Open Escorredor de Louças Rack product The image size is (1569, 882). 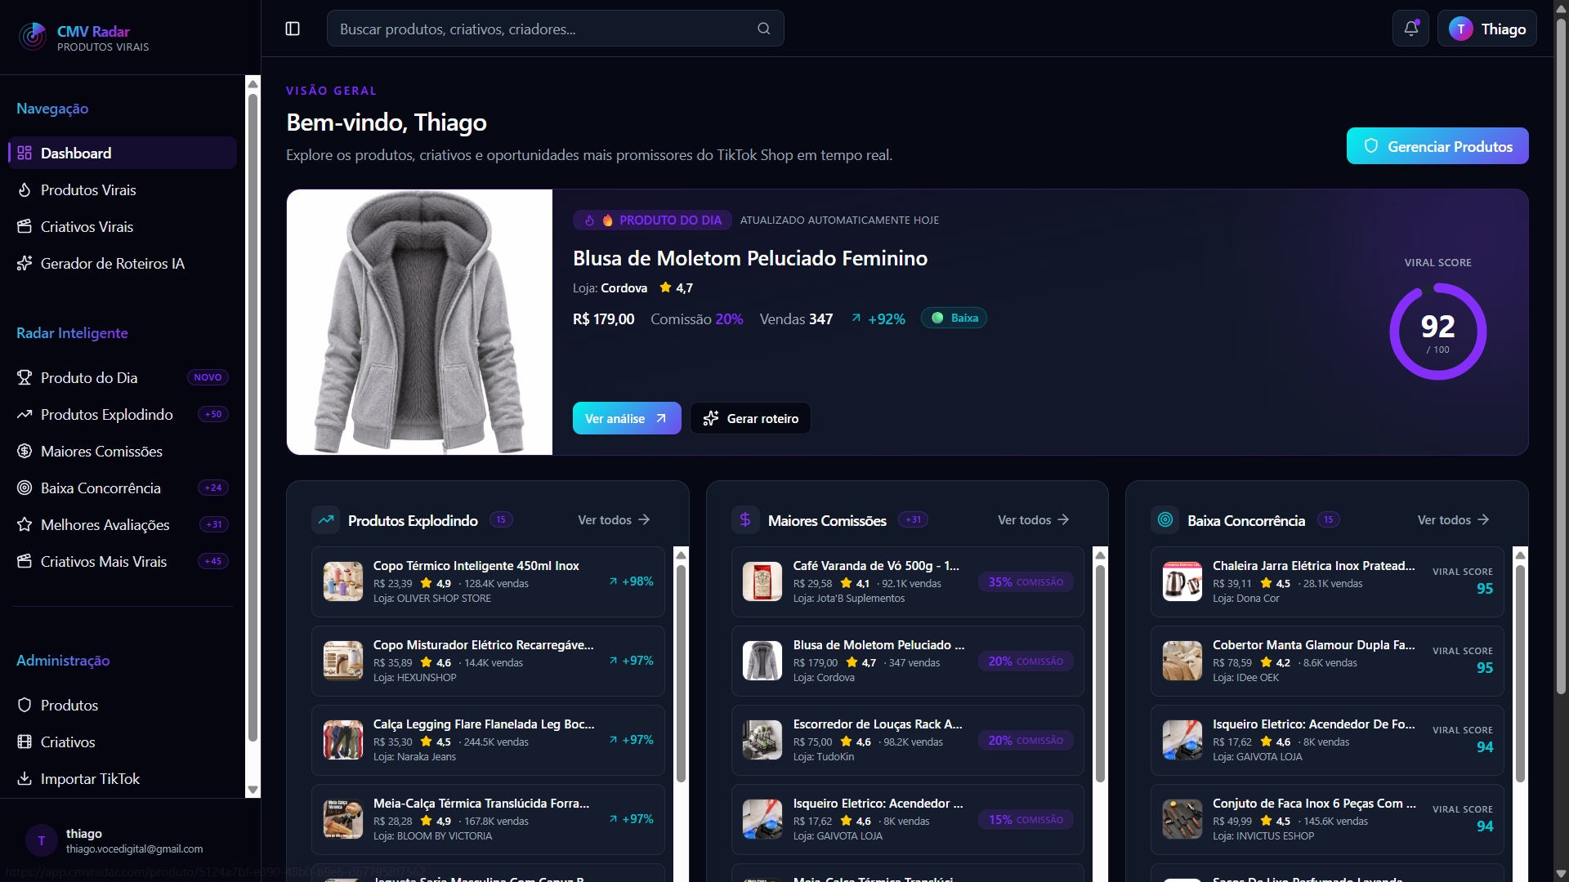907,740
